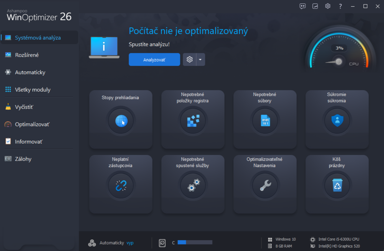Open the Zálohy sidebar section

click(x=39, y=159)
